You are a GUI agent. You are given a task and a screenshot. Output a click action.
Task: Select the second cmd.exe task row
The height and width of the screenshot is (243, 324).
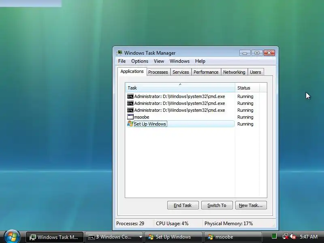180,103
